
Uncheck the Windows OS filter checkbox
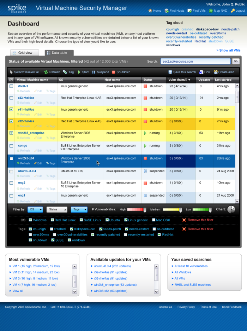tap(30, 220)
